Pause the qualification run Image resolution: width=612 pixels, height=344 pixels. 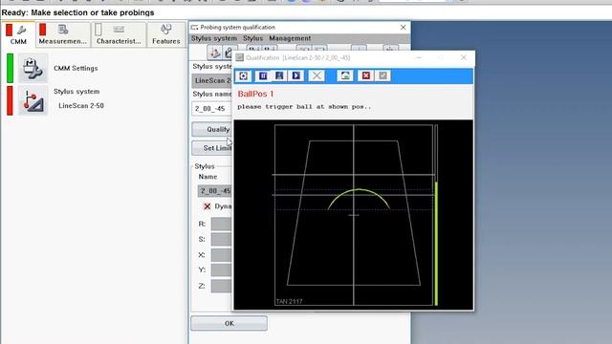(263, 75)
